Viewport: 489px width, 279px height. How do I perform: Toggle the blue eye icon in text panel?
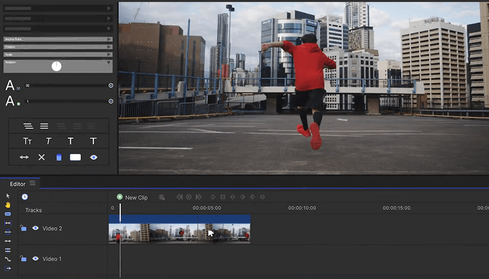point(93,157)
